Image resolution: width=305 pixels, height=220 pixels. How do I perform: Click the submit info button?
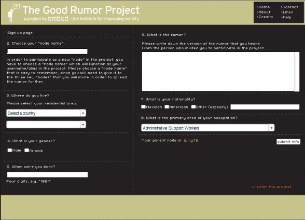(288, 142)
